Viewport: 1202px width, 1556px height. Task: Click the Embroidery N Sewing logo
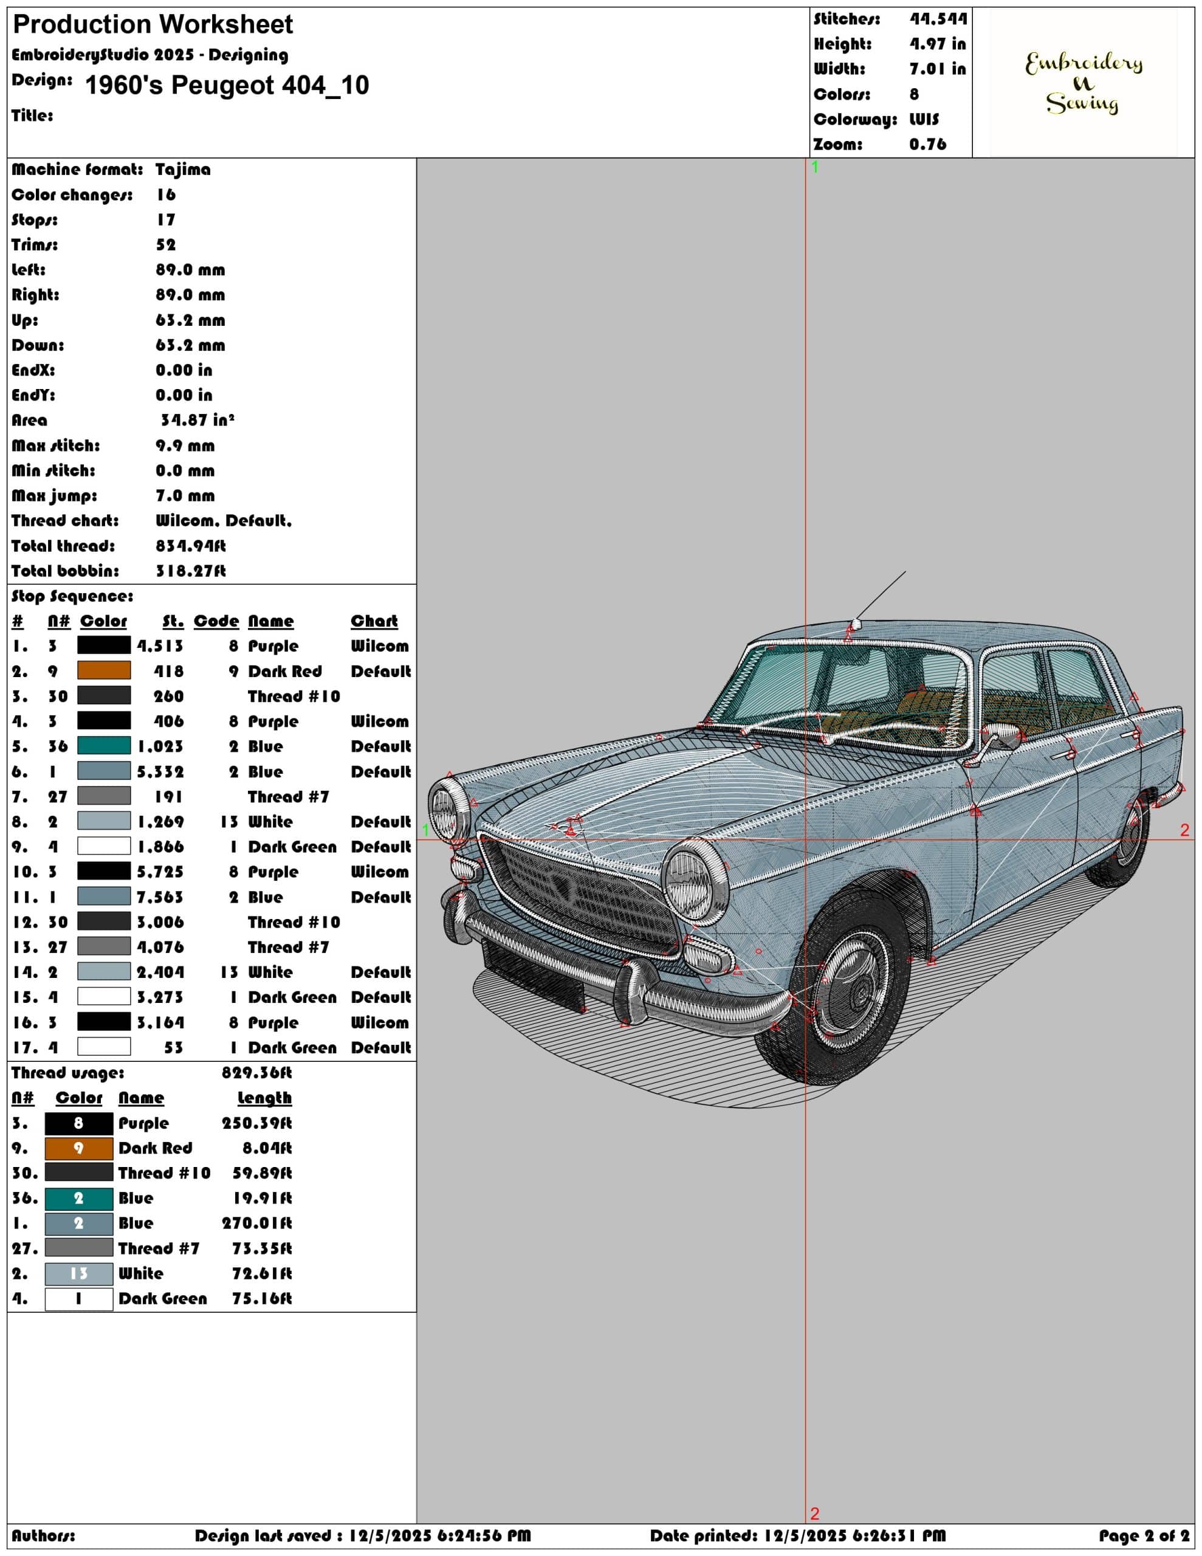click(1083, 83)
